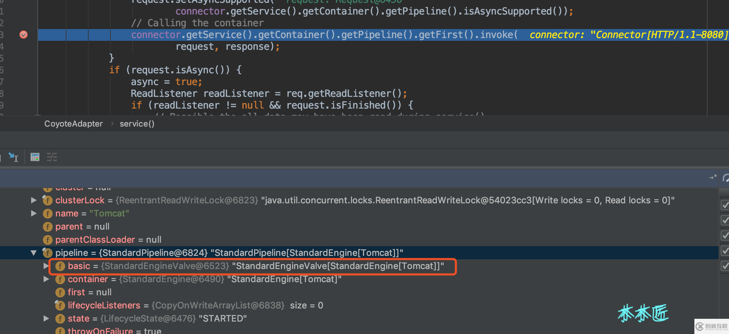Expand the container StandardEngine node
The width and height of the screenshot is (729, 334).
click(x=46, y=279)
